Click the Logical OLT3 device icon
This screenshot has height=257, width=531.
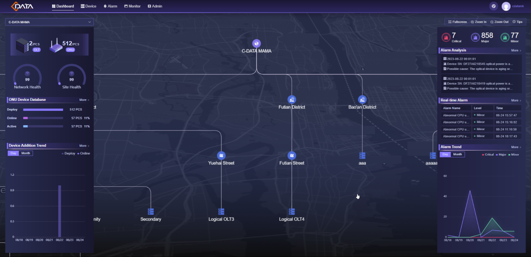pos(221,212)
